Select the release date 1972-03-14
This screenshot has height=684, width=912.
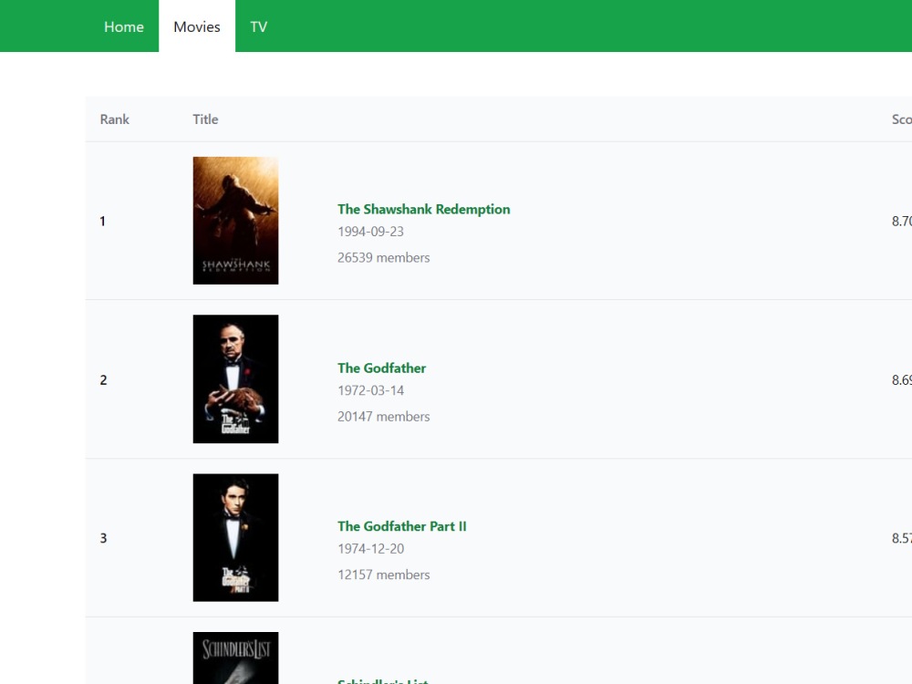(370, 390)
